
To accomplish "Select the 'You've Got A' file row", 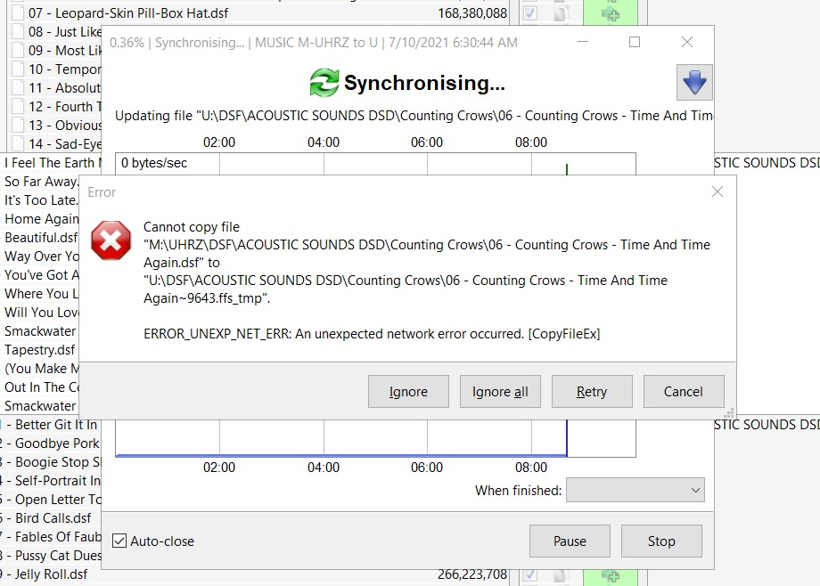I will [41, 275].
